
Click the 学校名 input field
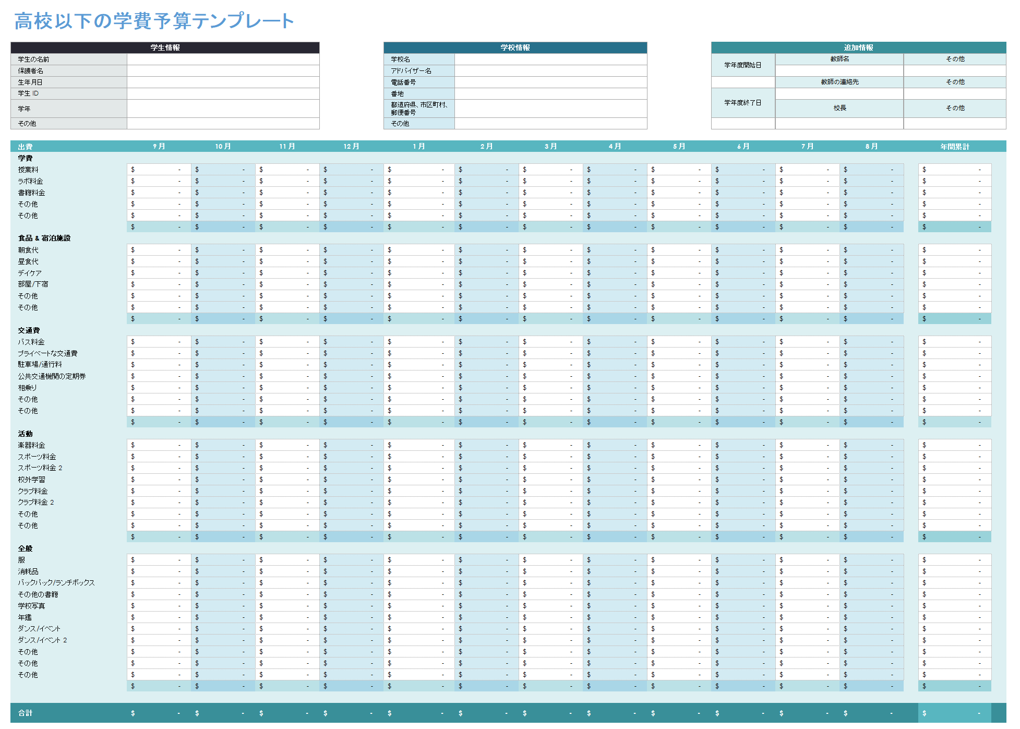pos(551,59)
